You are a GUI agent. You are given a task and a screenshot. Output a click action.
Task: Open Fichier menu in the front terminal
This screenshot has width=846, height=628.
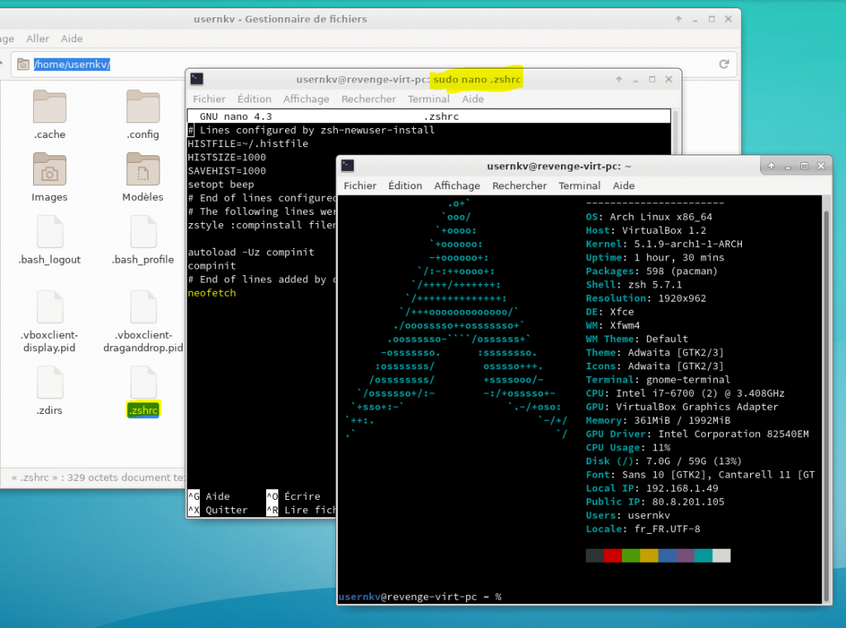(360, 186)
